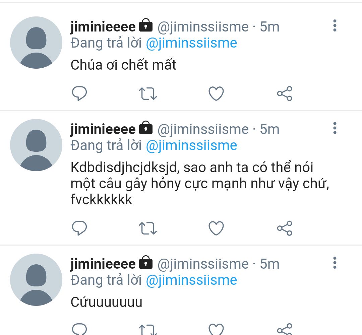The image size is (362, 335).
Task: Share the 'Chúa ơi chết mất' tweet
Action: [285, 93]
